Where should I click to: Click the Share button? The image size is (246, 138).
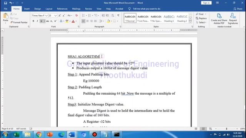click(238, 9)
